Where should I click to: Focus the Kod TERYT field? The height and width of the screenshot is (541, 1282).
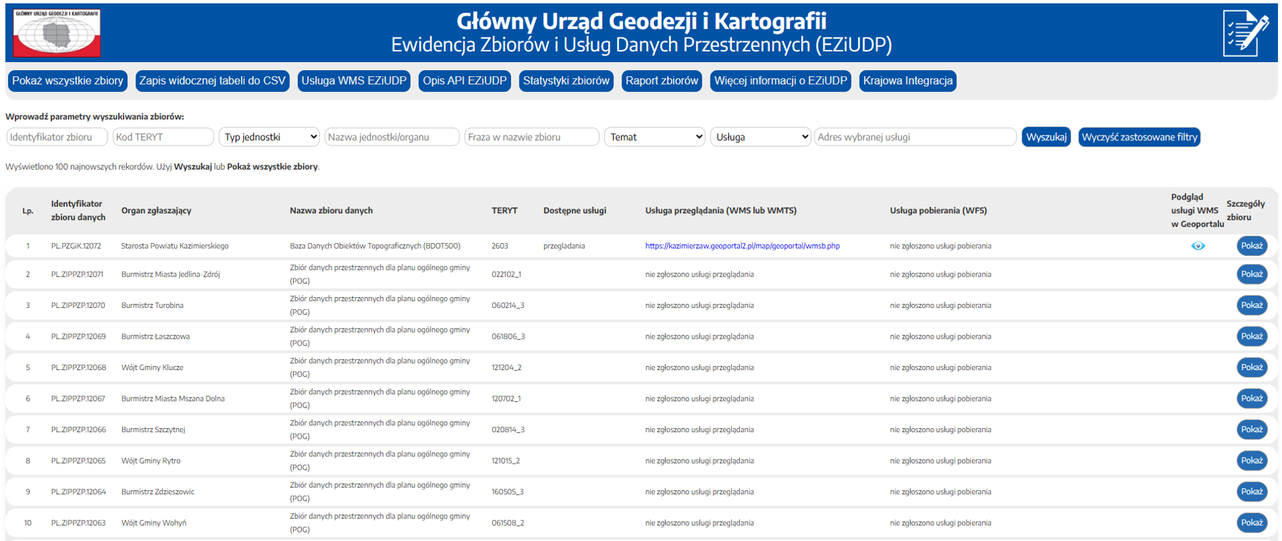tap(163, 137)
